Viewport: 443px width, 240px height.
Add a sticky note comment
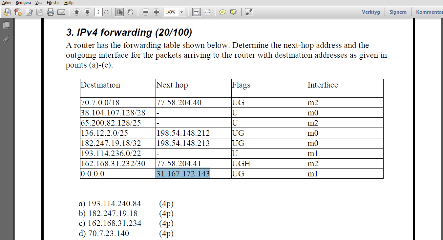(223, 12)
